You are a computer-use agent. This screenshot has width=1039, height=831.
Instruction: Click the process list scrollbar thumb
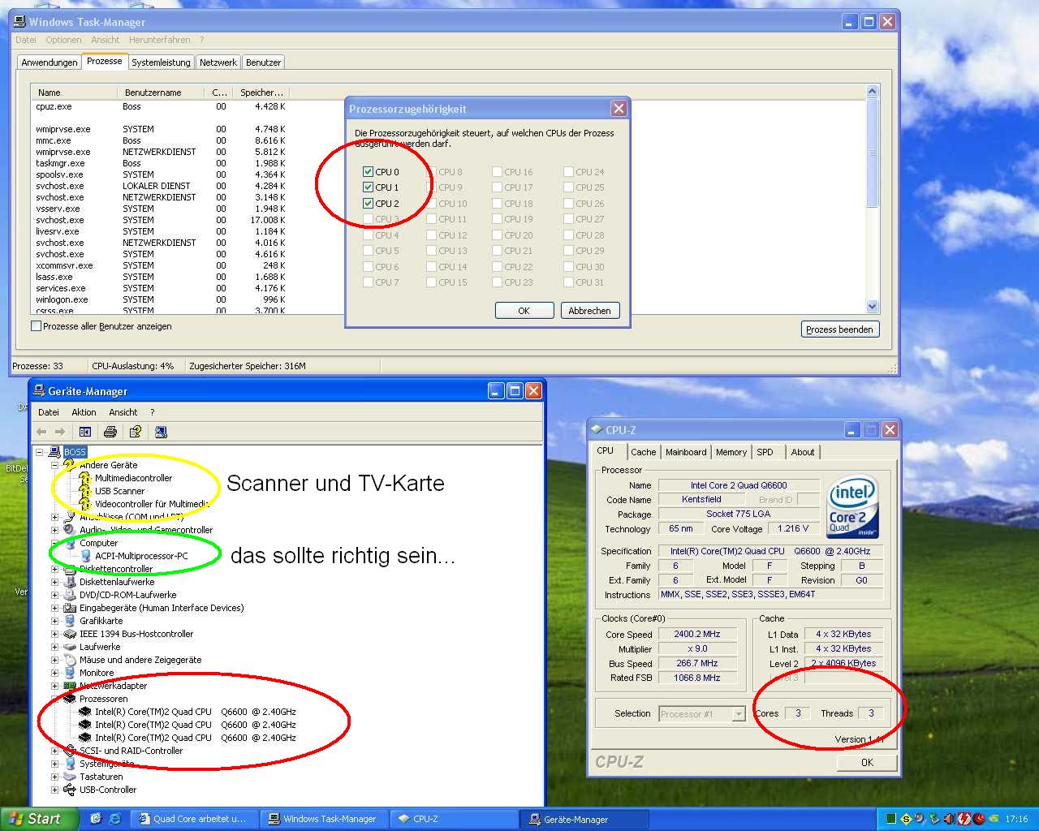tap(873, 153)
